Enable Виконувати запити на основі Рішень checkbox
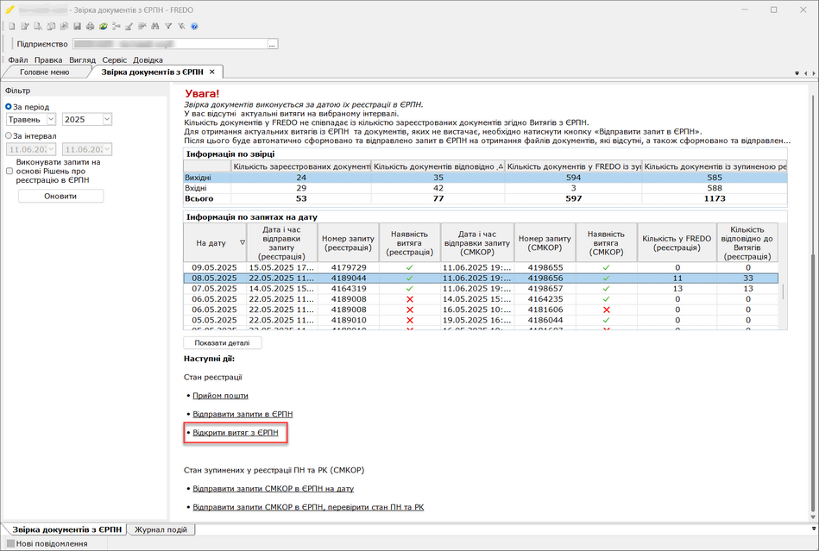 [9, 171]
